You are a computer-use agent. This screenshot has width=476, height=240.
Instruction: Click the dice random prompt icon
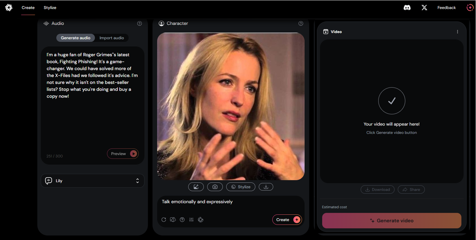[x=173, y=220]
